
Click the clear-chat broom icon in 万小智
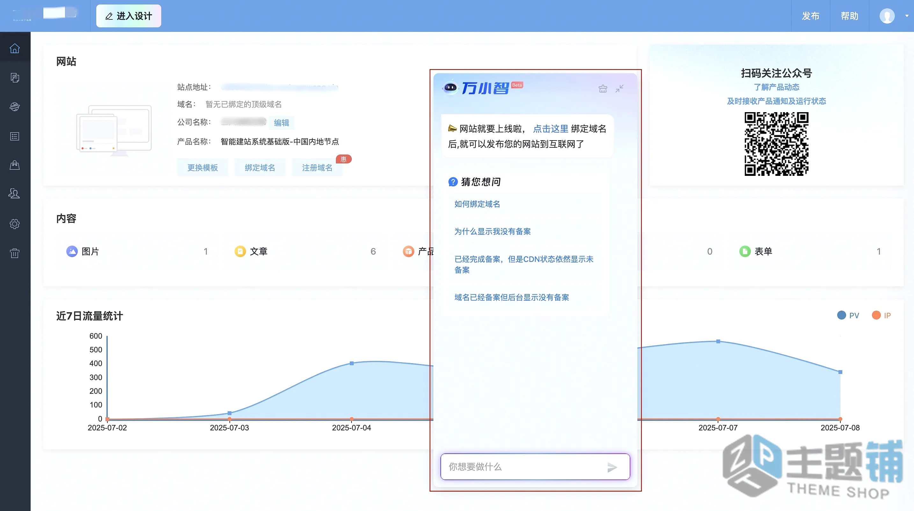(603, 89)
